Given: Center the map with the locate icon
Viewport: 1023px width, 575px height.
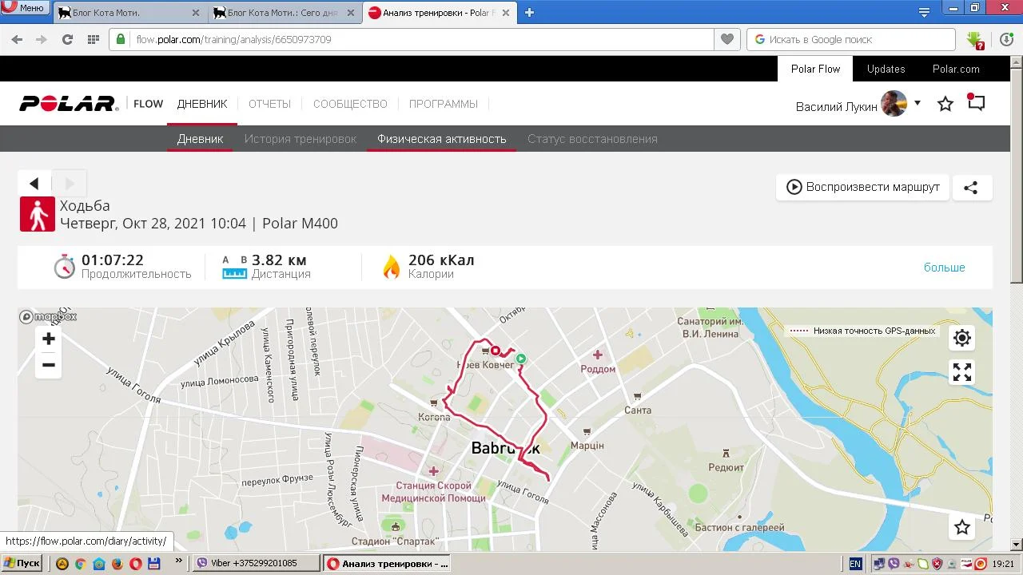Looking at the screenshot, I should (x=962, y=338).
